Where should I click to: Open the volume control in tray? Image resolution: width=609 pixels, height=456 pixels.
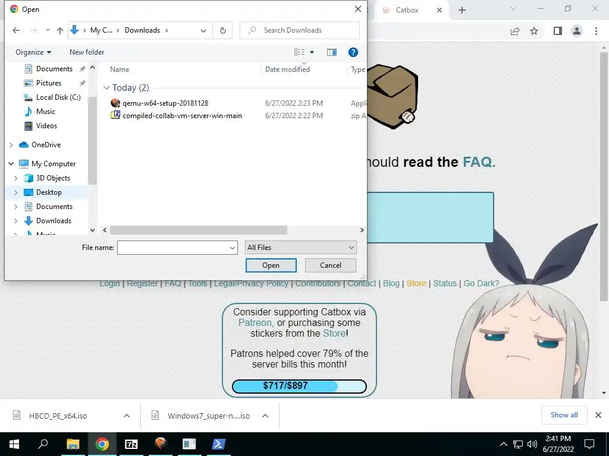tap(532, 444)
